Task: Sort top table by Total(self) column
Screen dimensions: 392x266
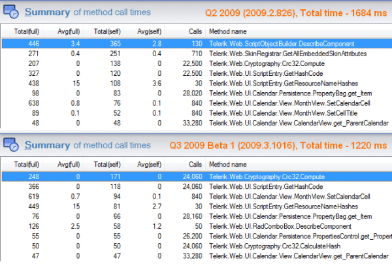Action: click(103, 31)
